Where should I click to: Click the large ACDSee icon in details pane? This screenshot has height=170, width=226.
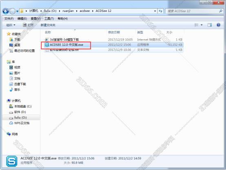[11, 161]
